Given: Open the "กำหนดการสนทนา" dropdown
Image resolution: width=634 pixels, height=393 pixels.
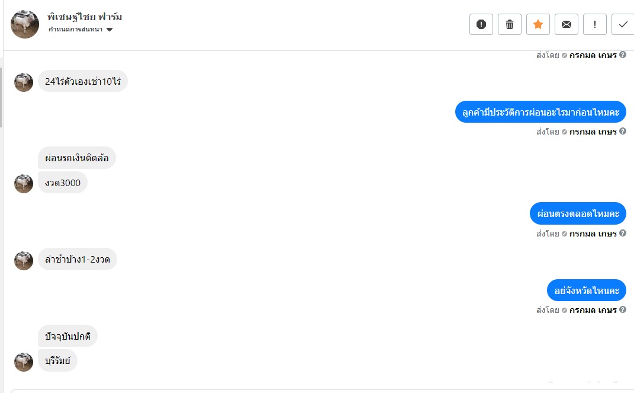Looking at the screenshot, I should tap(81, 30).
